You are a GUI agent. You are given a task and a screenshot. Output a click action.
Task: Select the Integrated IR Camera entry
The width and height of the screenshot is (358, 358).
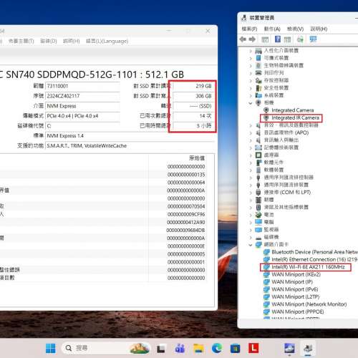click(295, 117)
